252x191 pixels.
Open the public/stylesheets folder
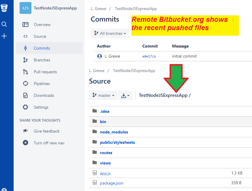(117, 142)
